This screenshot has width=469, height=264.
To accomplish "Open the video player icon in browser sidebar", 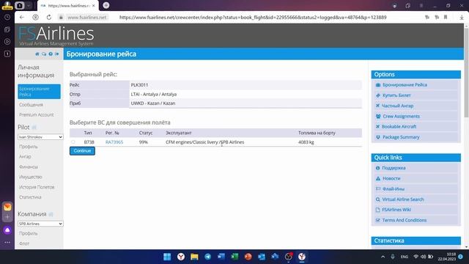I will tap(7, 42).
